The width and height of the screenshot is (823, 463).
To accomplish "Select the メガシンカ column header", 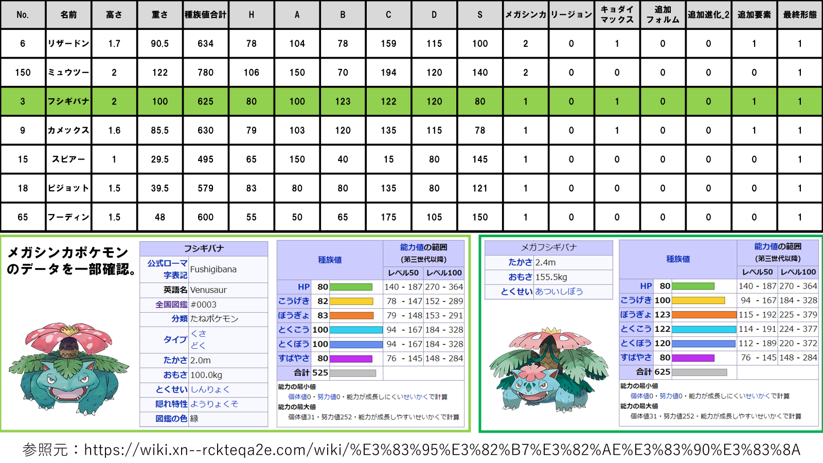I will point(525,14).
